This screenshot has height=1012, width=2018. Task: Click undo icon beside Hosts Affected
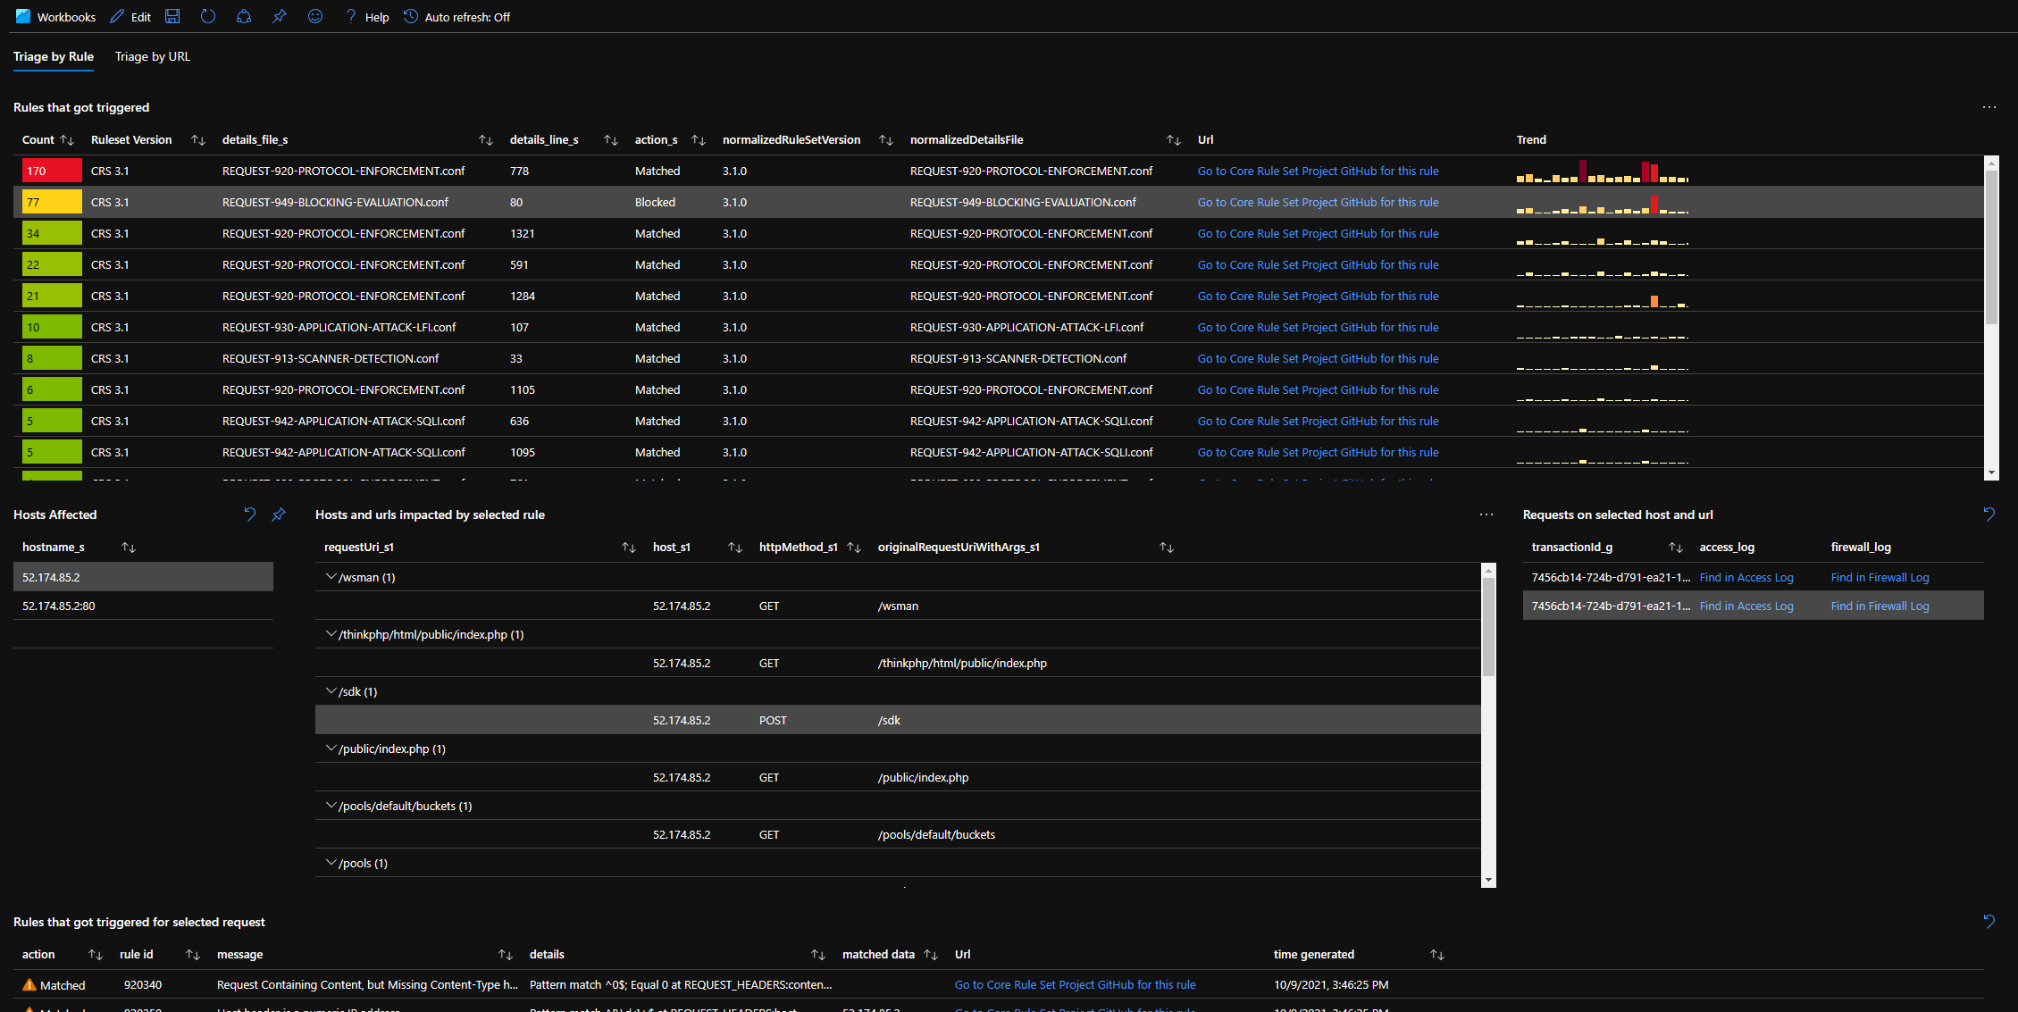coord(250,514)
